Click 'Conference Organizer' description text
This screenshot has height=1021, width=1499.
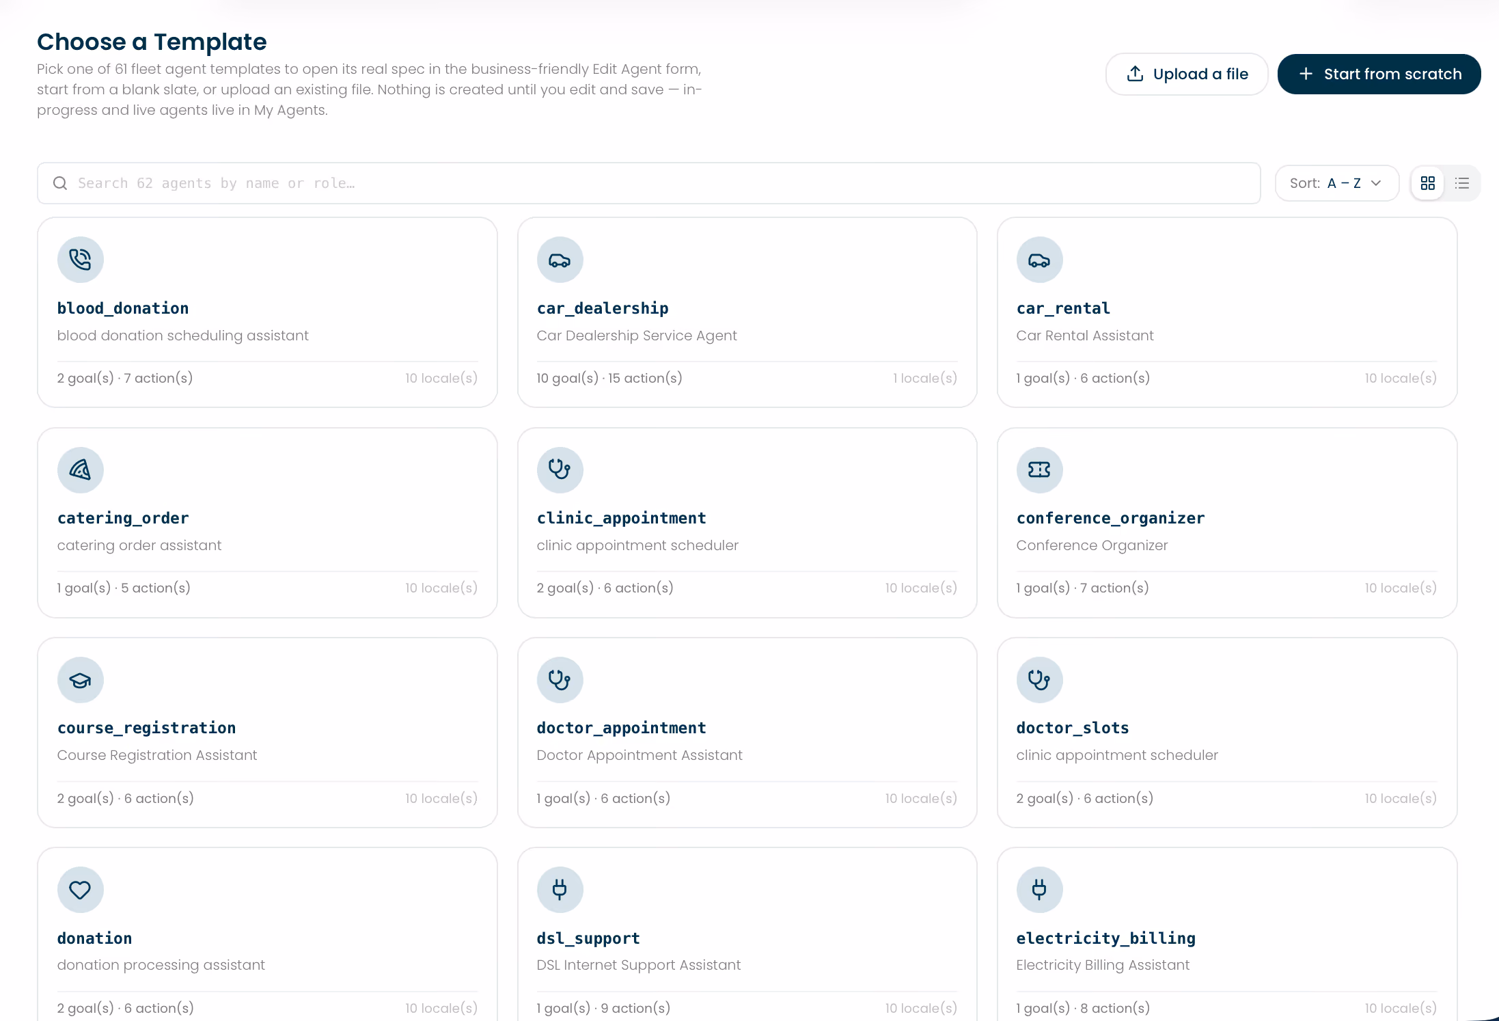pos(1092,545)
